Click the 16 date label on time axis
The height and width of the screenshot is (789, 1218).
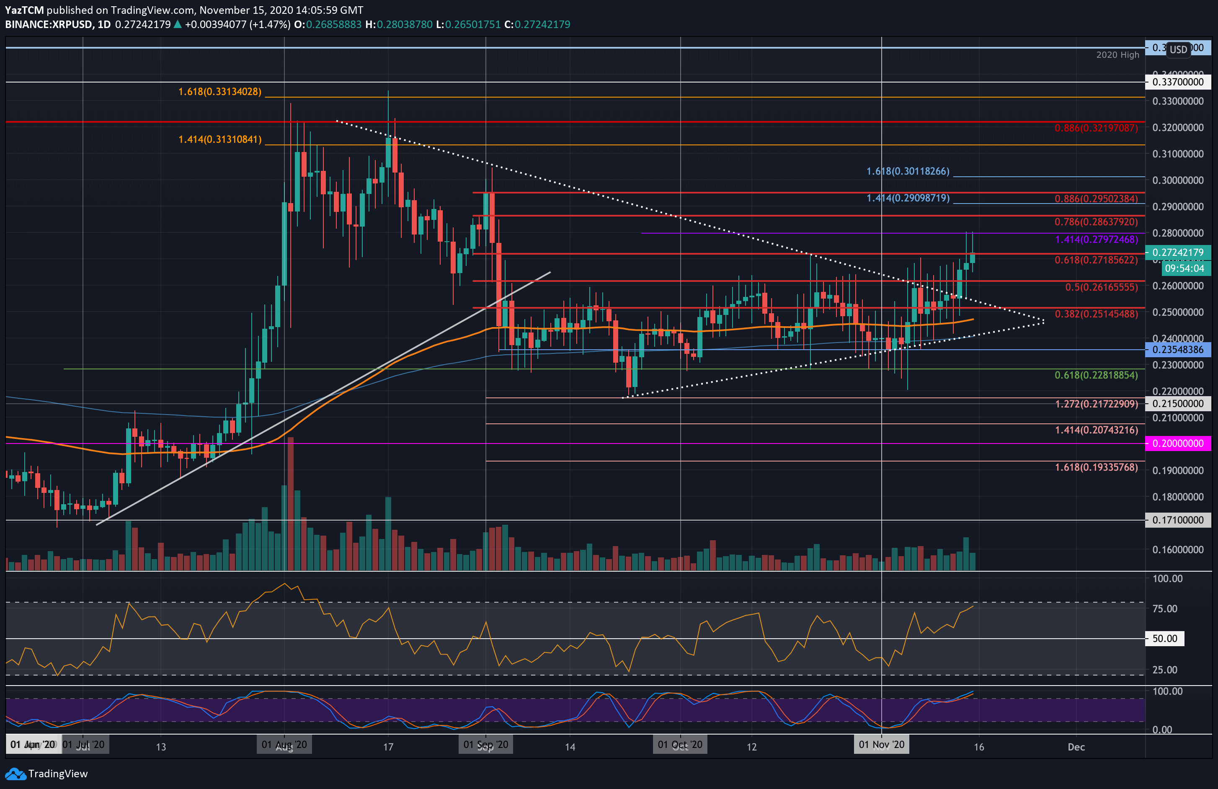pyautogui.click(x=978, y=747)
